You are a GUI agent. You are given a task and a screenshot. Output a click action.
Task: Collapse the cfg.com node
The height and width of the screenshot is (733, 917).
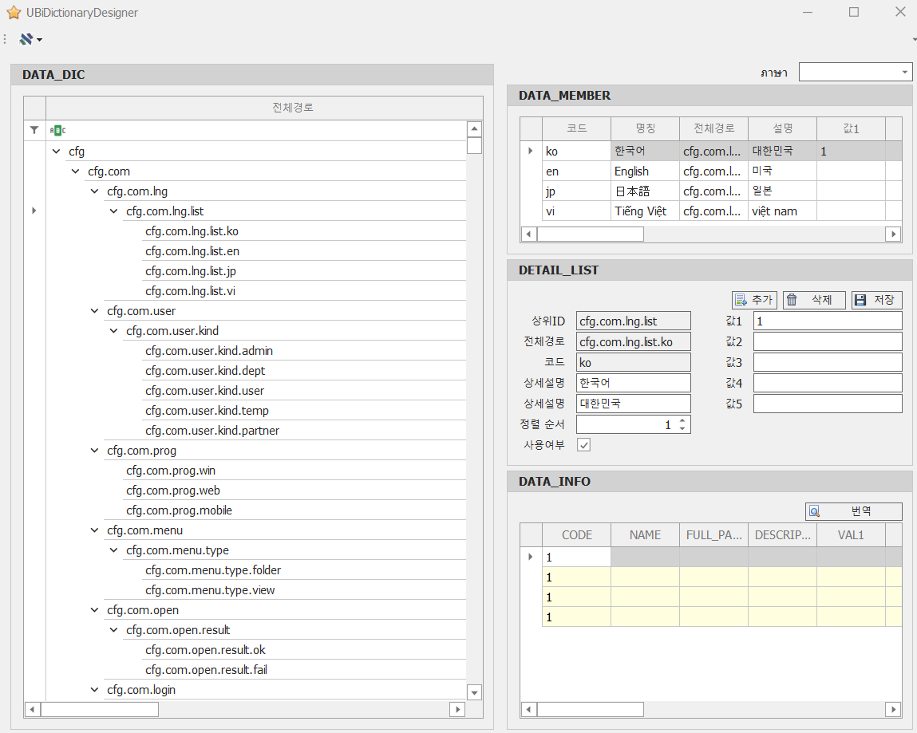point(76,171)
